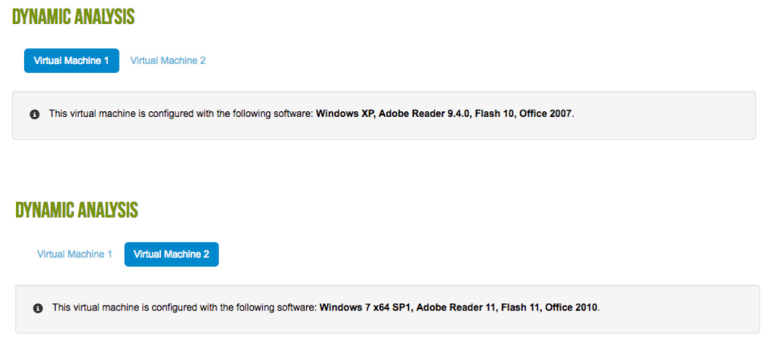
Task: Click the "Flash 11" software label
Action: coord(516,307)
